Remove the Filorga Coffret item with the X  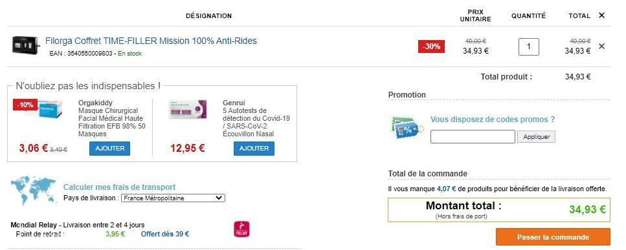[601, 46]
